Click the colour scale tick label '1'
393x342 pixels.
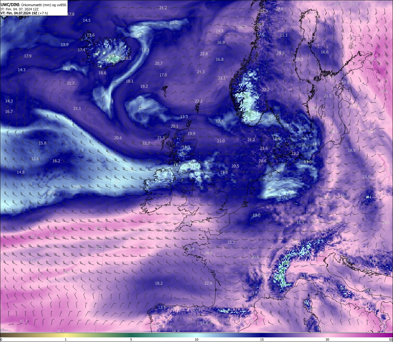click(x=66, y=340)
